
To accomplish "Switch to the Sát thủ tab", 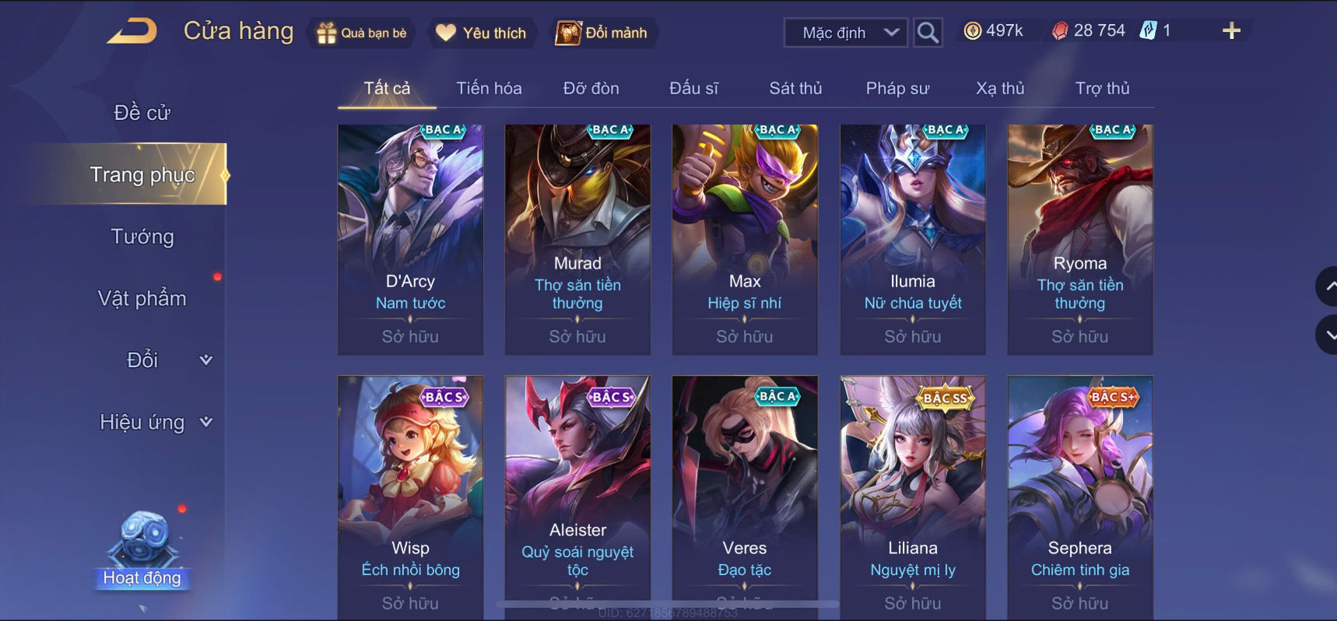I will [x=795, y=89].
